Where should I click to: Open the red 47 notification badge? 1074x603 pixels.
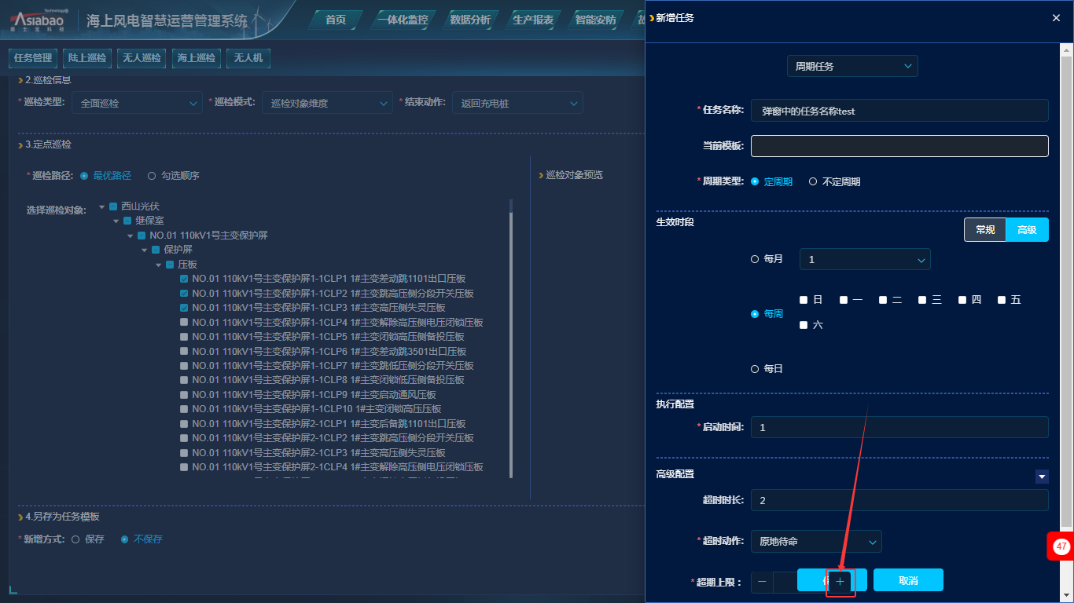(x=1061, y=546)
